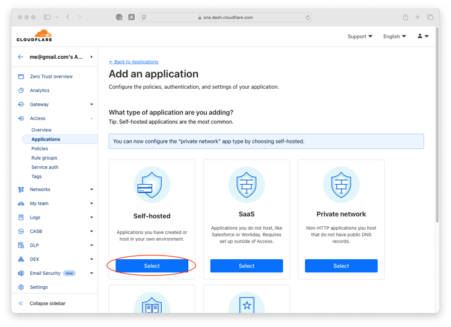Click the Email Security icon
The height and width of the screenshot is (327, 451).
21,273
